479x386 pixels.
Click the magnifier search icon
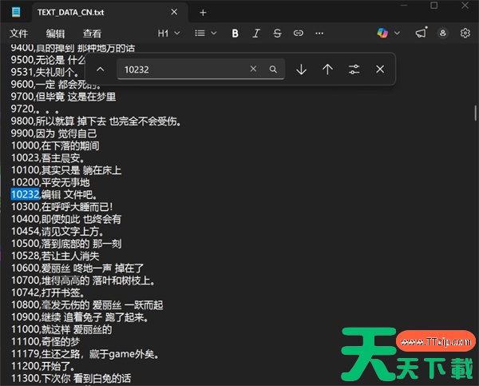[273, 70]
